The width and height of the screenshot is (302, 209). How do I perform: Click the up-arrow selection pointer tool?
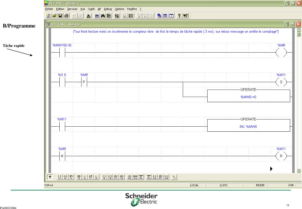[50, 177]
